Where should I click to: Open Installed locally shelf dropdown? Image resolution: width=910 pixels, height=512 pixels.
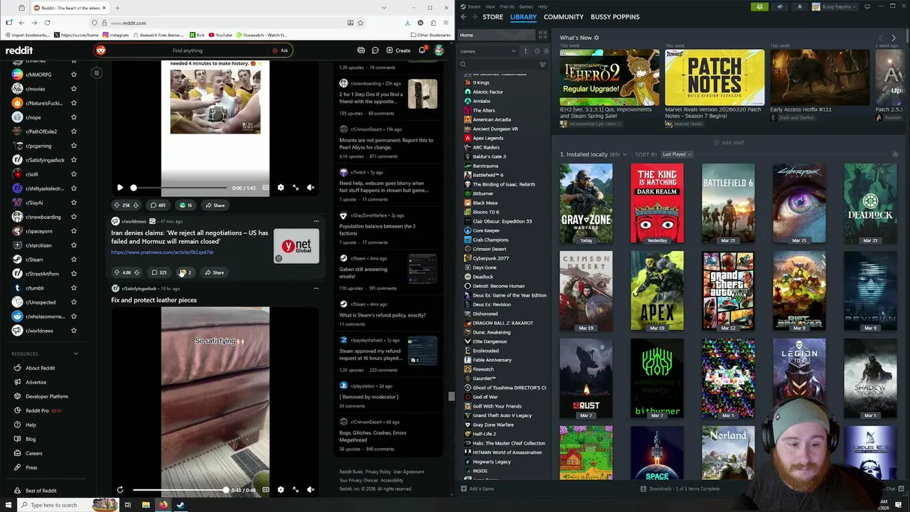[624, 154]
